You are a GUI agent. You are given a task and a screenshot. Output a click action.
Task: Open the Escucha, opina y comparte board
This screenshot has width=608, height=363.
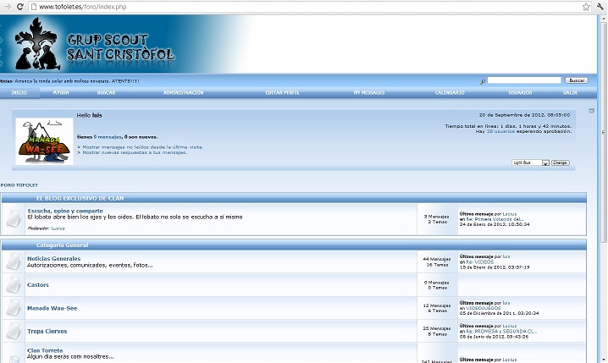click(65, 211)
